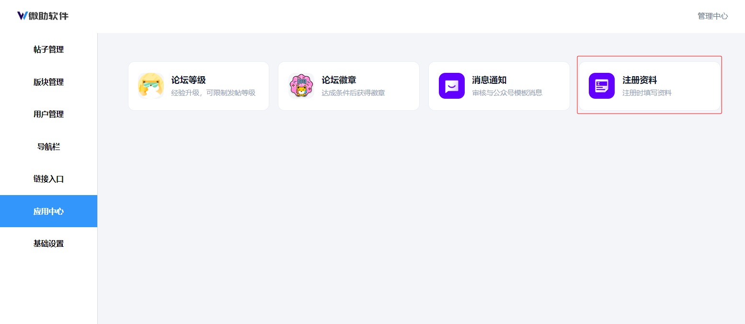Click the text 注册时填写资料
Image resolution: width=745 pixels, height=324 pixels.
point(647,93)
